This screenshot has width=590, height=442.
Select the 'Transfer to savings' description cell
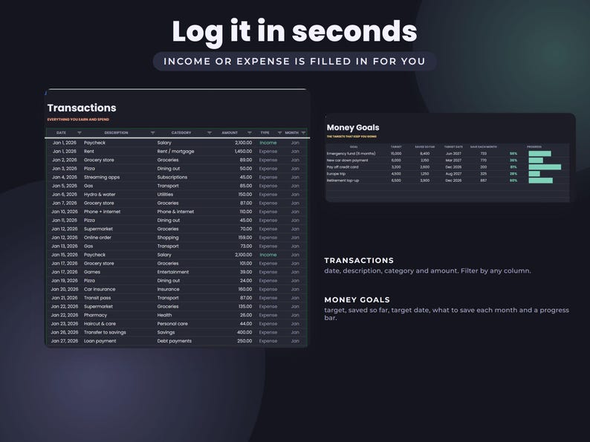[x=105, y=333]
